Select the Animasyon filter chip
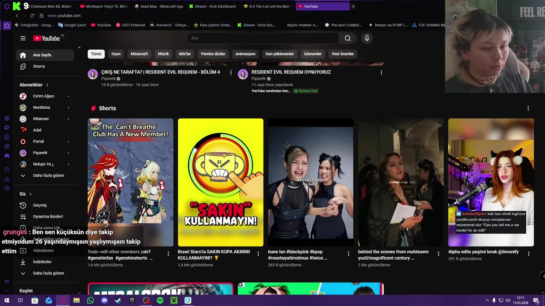 245,54
